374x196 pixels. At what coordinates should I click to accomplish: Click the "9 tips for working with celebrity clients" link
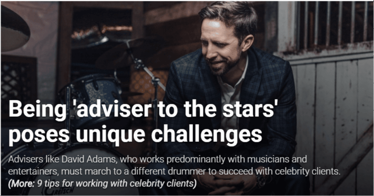(117, 183)
